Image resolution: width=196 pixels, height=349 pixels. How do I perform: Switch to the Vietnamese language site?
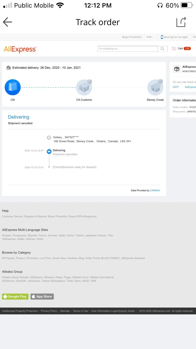pos(9,239)
